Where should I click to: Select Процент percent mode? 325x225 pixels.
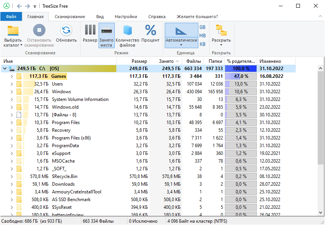[x=150, y=31]
